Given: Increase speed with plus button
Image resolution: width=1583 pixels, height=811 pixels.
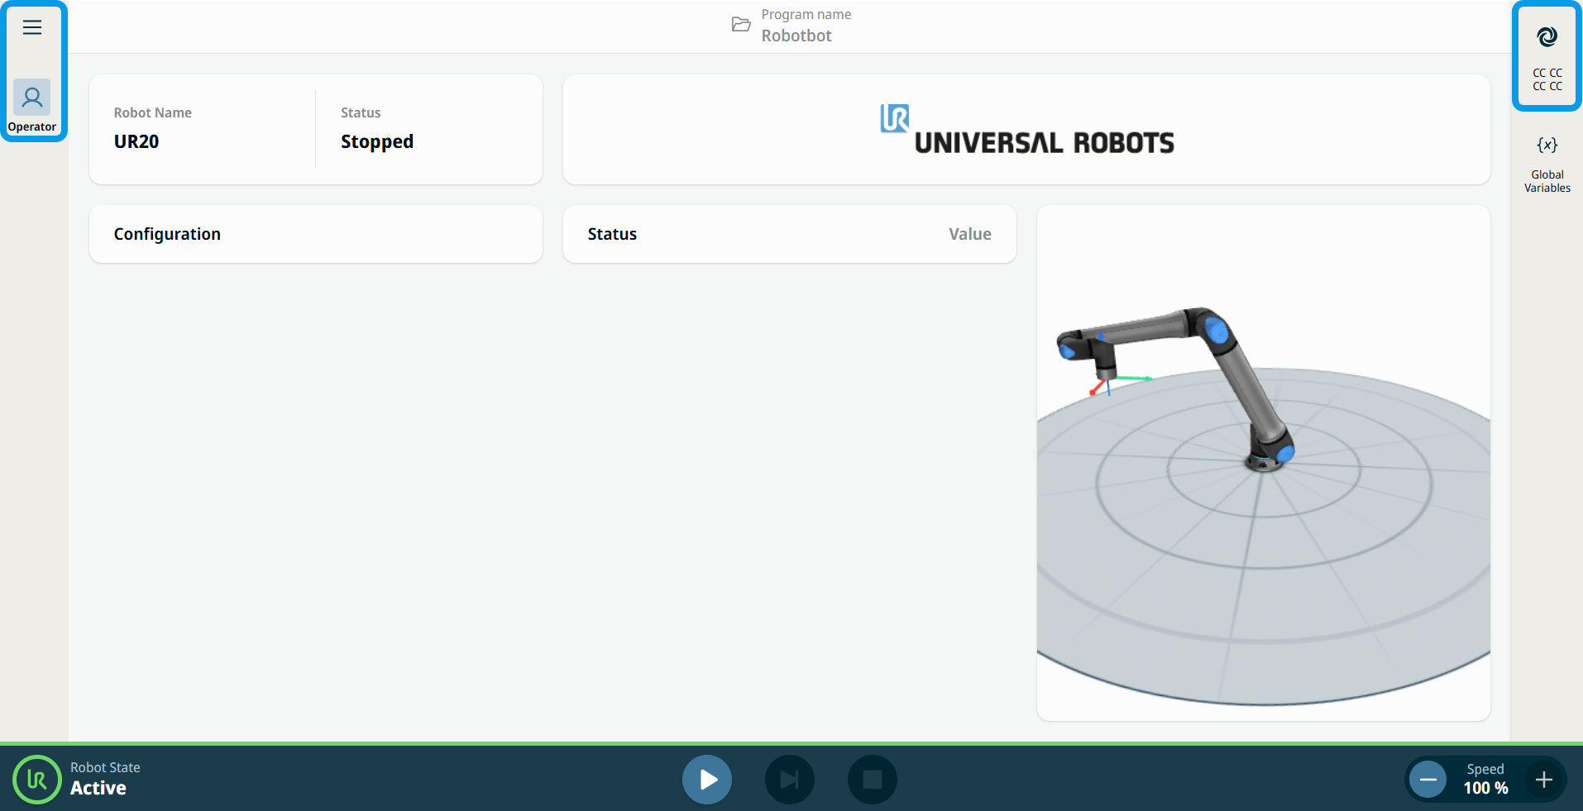Looking at the screenshot, I should tap(1543, 780).
